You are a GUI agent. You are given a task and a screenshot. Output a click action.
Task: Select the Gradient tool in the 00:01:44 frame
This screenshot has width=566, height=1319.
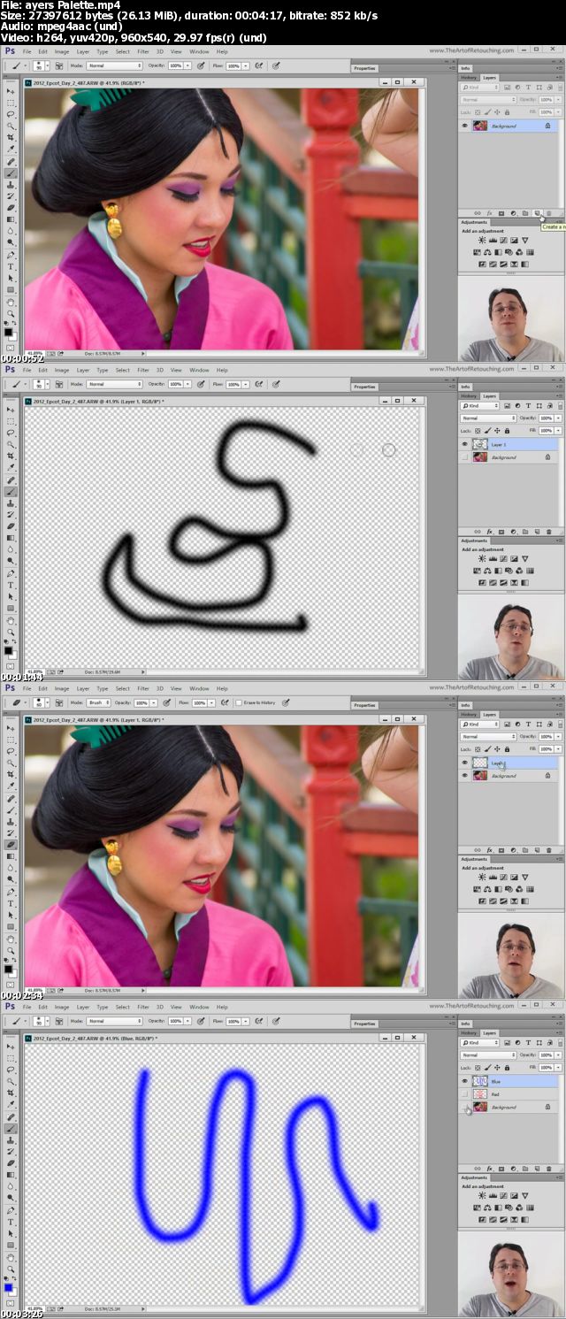(x=11, y=538)
